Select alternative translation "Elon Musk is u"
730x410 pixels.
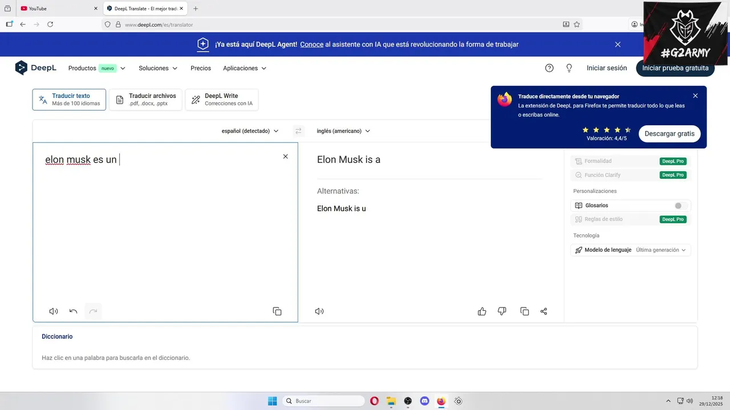[342, 208]
